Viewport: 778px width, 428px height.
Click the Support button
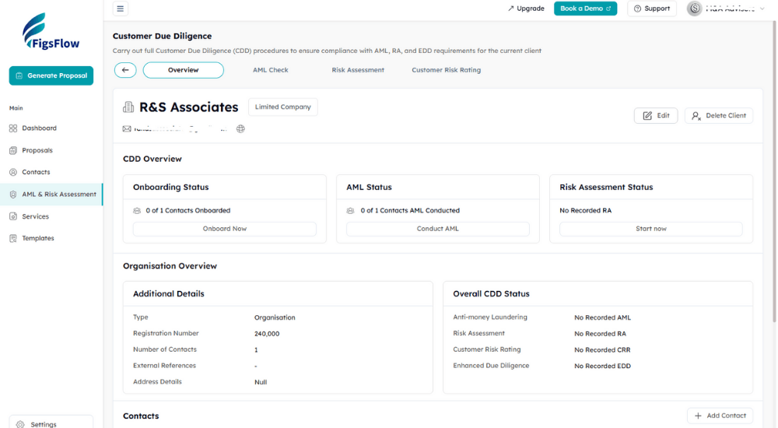652,9
